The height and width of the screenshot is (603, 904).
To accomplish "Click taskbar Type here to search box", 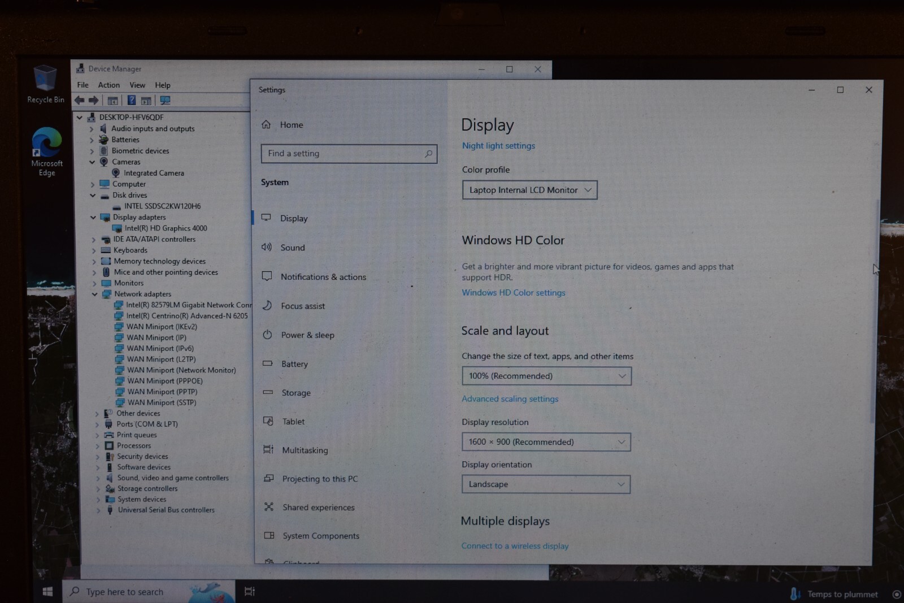I will click(x=149, y=591).
